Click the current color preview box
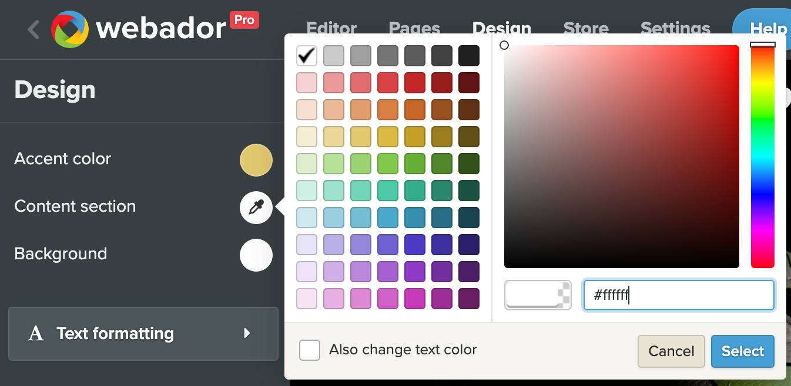791x386 pixels. click(x=537, y=294)
